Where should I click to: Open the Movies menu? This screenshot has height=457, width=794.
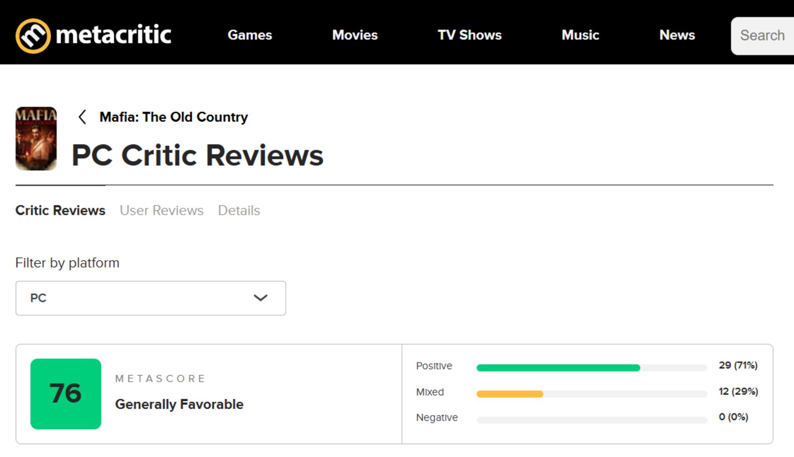[x=355, y=35]
